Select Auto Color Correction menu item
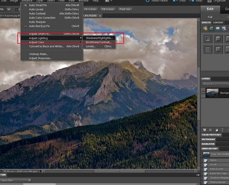 pos(52,18)
